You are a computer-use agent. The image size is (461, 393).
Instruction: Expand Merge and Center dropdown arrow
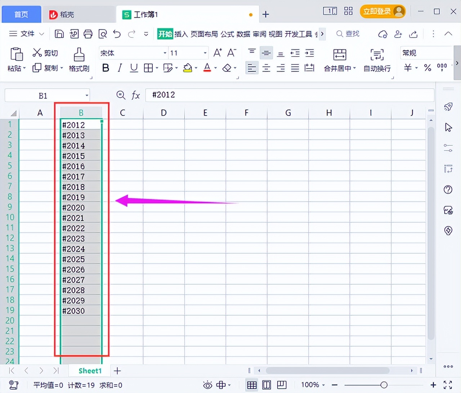point(354,68)
